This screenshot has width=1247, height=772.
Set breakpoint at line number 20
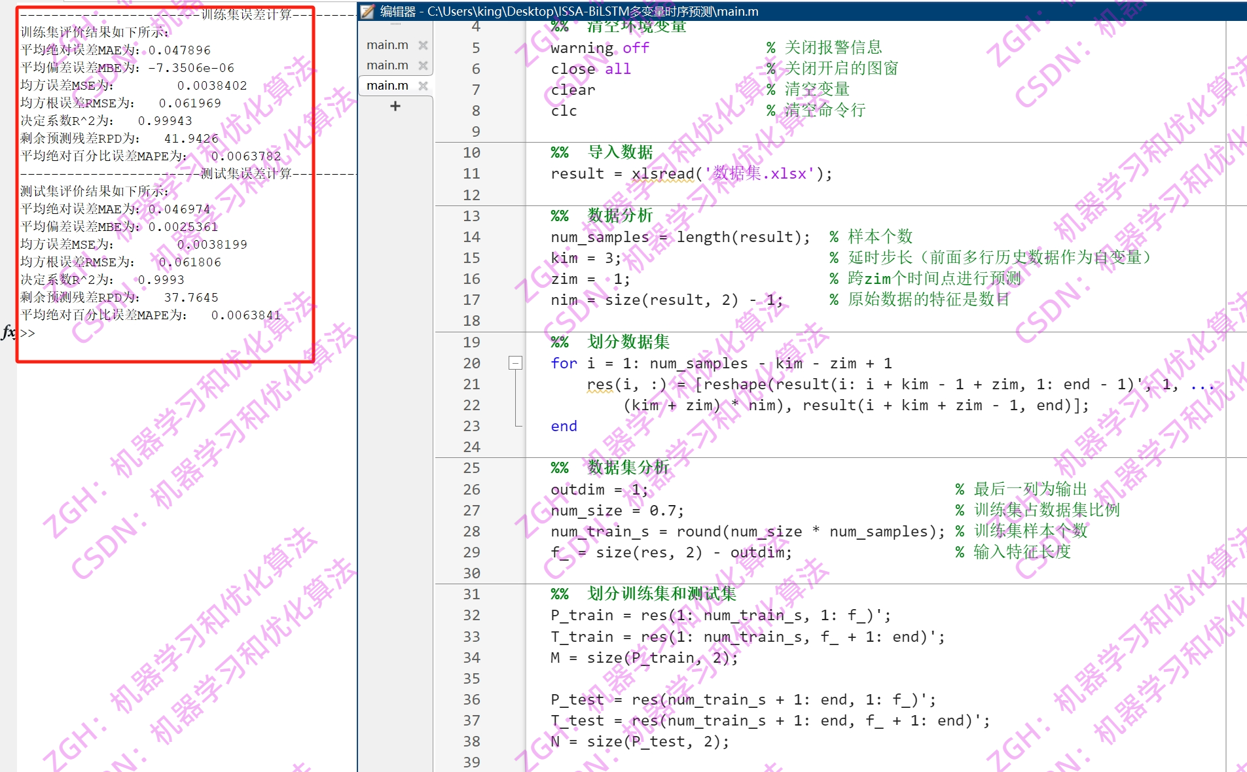coord(471,363)
